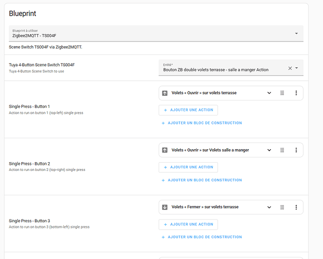
Task: Click Ajouter une action for Button 1
Action: (188, 110)
